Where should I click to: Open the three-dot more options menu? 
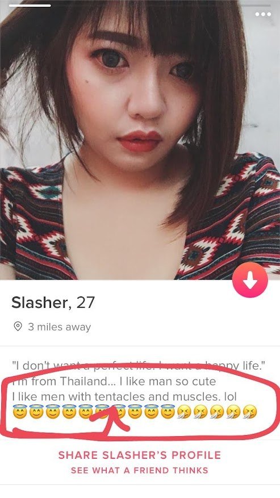[x=263, y=14]
